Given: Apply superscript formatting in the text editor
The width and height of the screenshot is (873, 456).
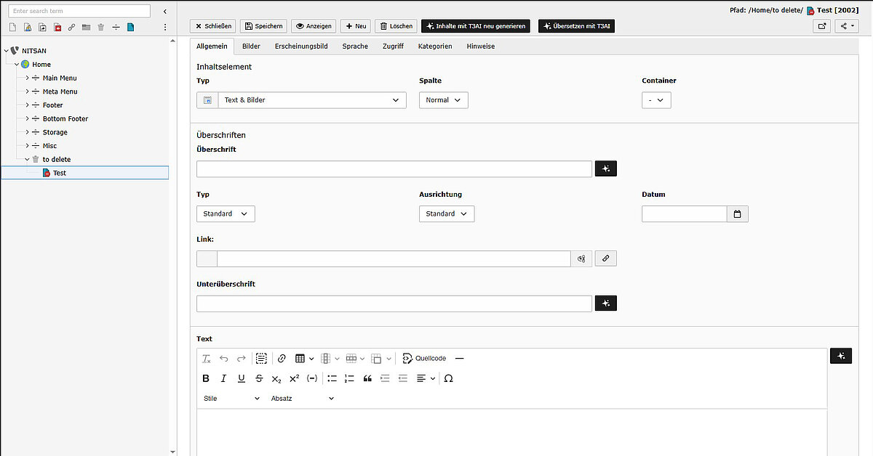Looking at the screenshot, I should click(x=294, y=378).
